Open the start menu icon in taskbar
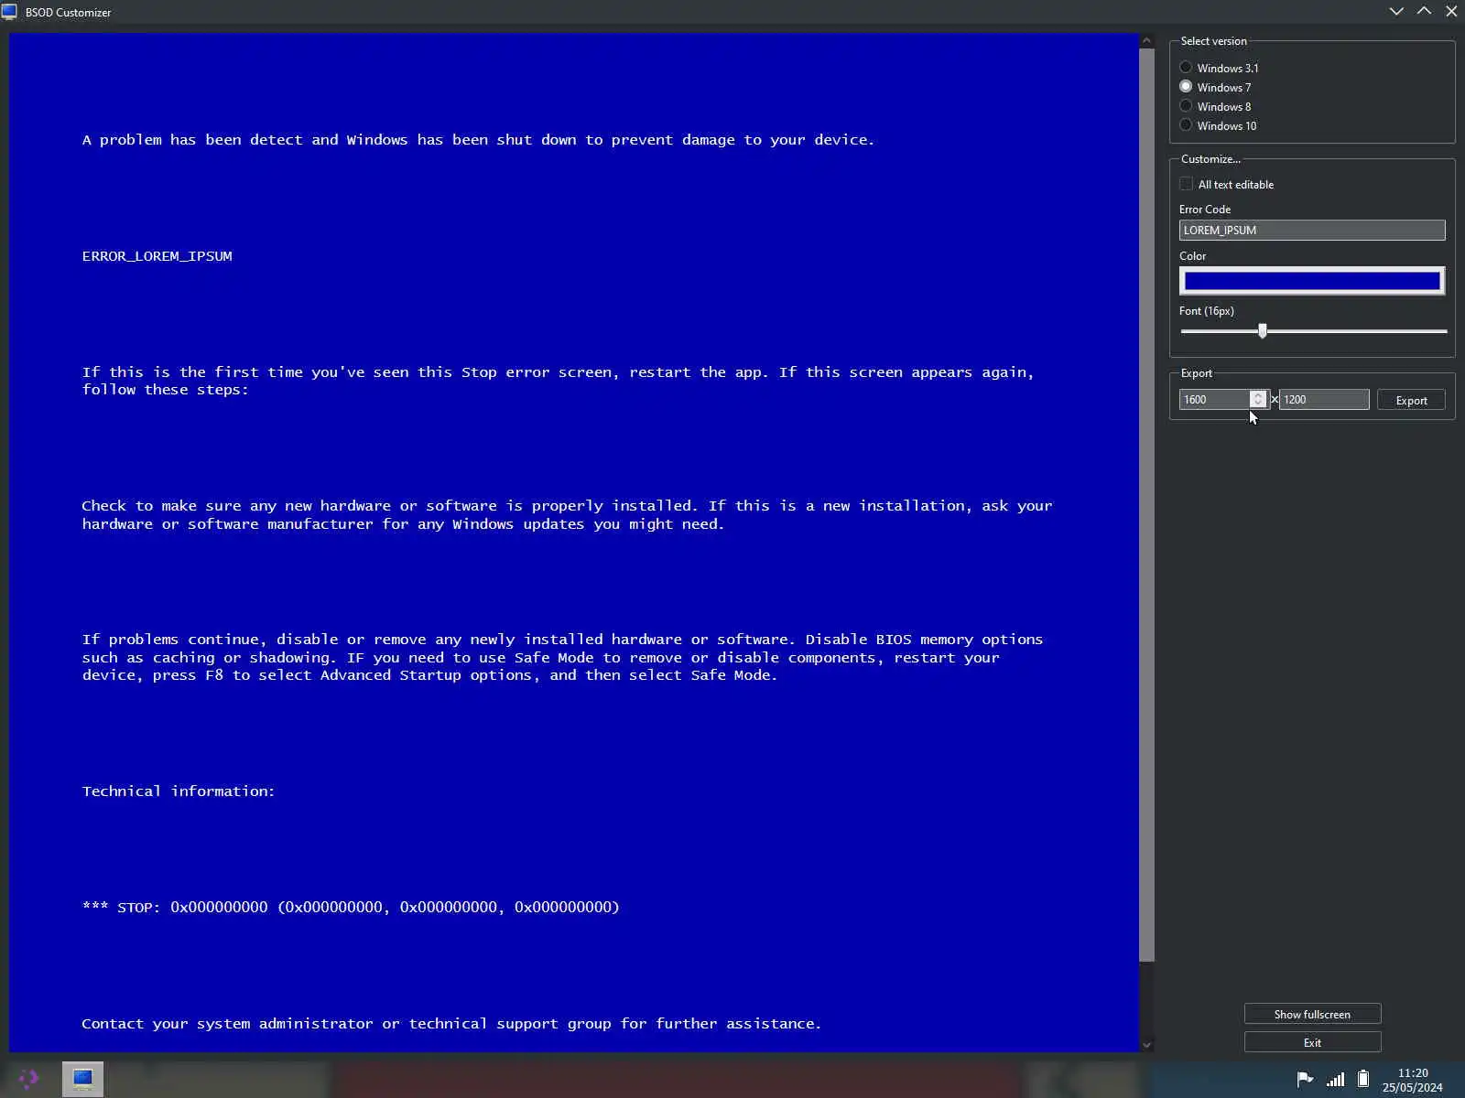Screen dimensions: 1465x1098 (x=28, y=1079)
